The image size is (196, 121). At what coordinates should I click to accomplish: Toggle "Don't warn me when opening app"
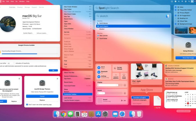pos(27,104)
